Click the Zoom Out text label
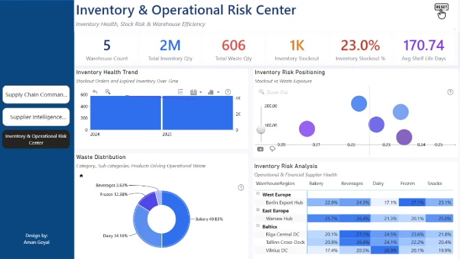The height and width of the screenshot is (259, 460). click(277, 92)
